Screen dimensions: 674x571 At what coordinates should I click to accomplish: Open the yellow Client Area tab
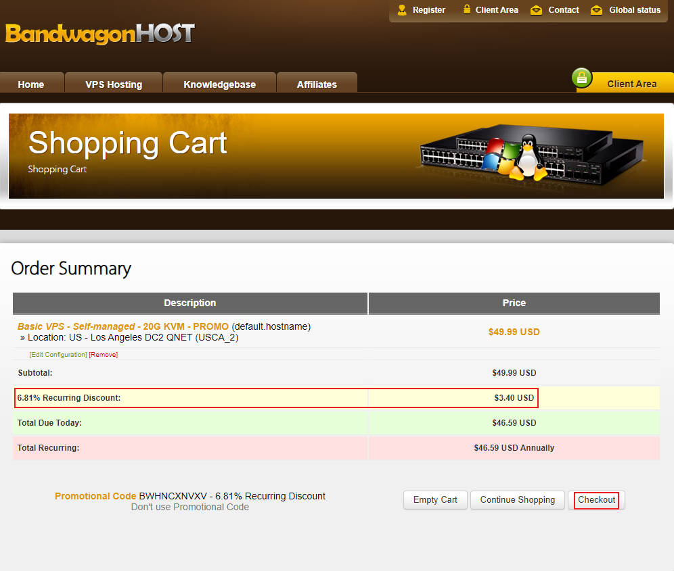coord(631,84)
